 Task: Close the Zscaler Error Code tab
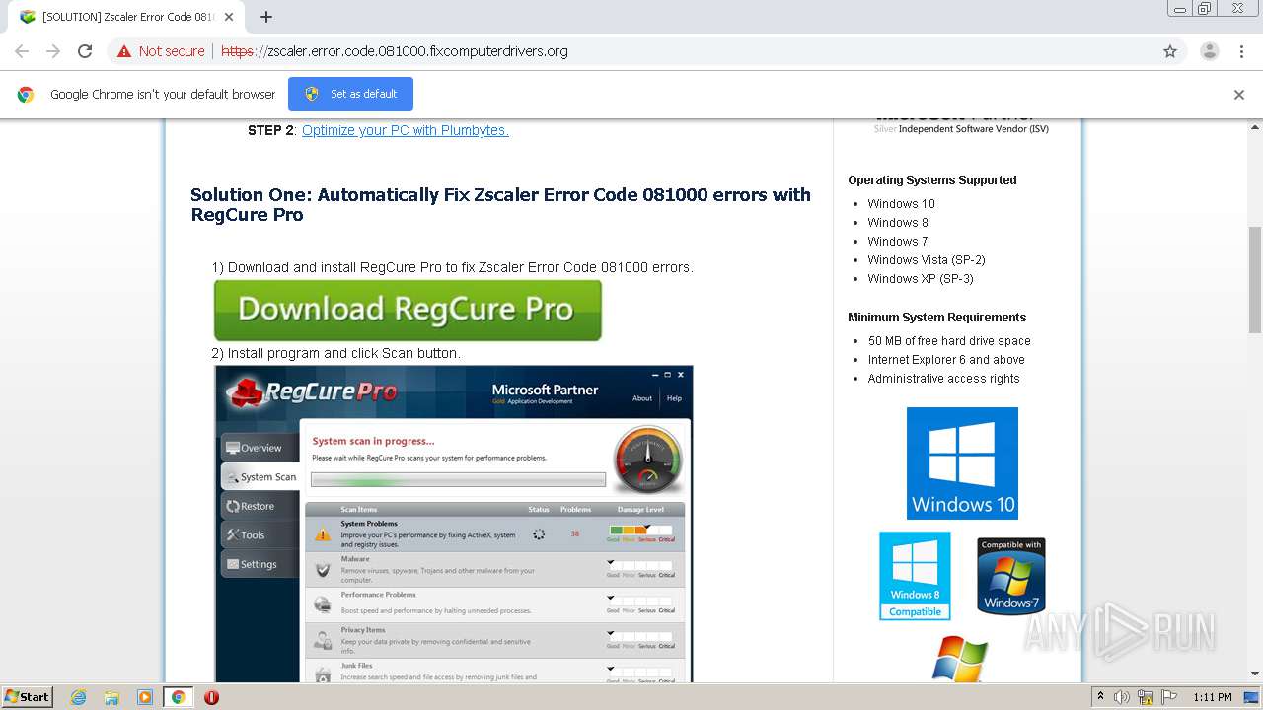point(229,17)
